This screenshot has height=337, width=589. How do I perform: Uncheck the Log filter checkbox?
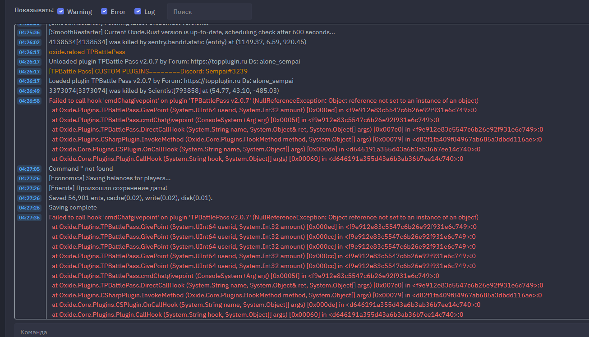tap(138, 11)
